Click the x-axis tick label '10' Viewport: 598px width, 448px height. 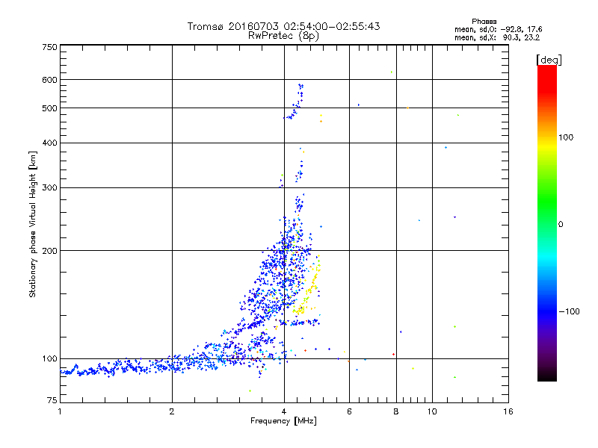coord(432,411)
